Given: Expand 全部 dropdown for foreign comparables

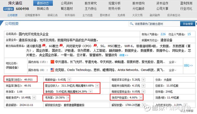Looking at the screenshot, I should [x=173, y=70].
